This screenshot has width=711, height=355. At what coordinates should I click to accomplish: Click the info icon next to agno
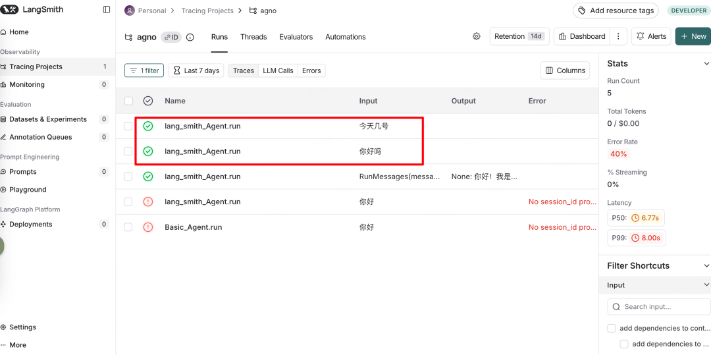[x=190, y=37]
